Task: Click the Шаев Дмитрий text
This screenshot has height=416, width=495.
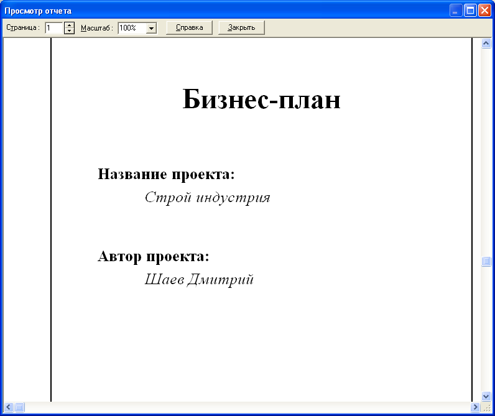Action: point(199,280)
